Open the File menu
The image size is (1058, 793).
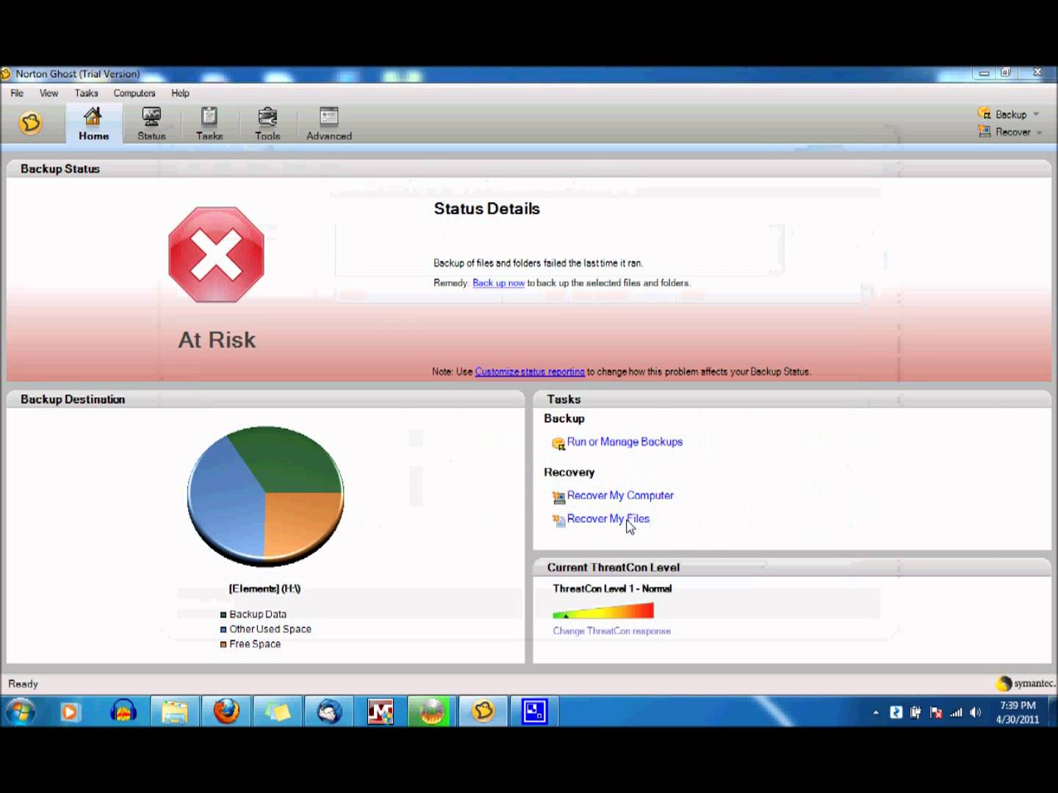[x=17, y=93]
